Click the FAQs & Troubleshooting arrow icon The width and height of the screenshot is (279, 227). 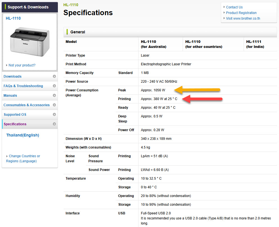54,86
